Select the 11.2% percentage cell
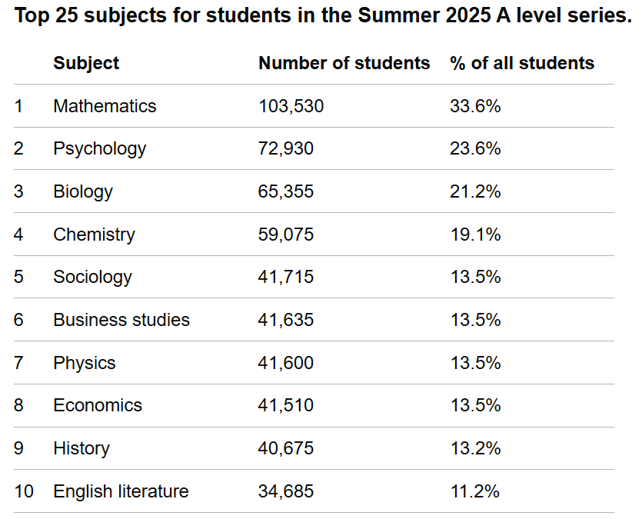Image resolution: width=642 pixels, height=519 pixels. tap(475, 491)
